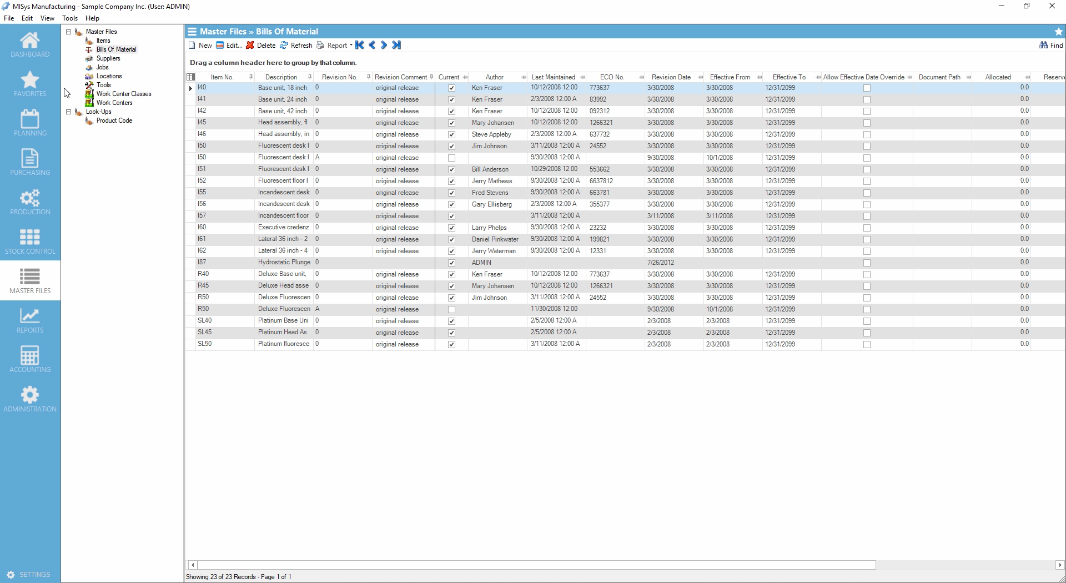This screenshot has height=583, width=1066.
Task: Enable Current checkbox for I50 revision A
Action: point(451,158)
